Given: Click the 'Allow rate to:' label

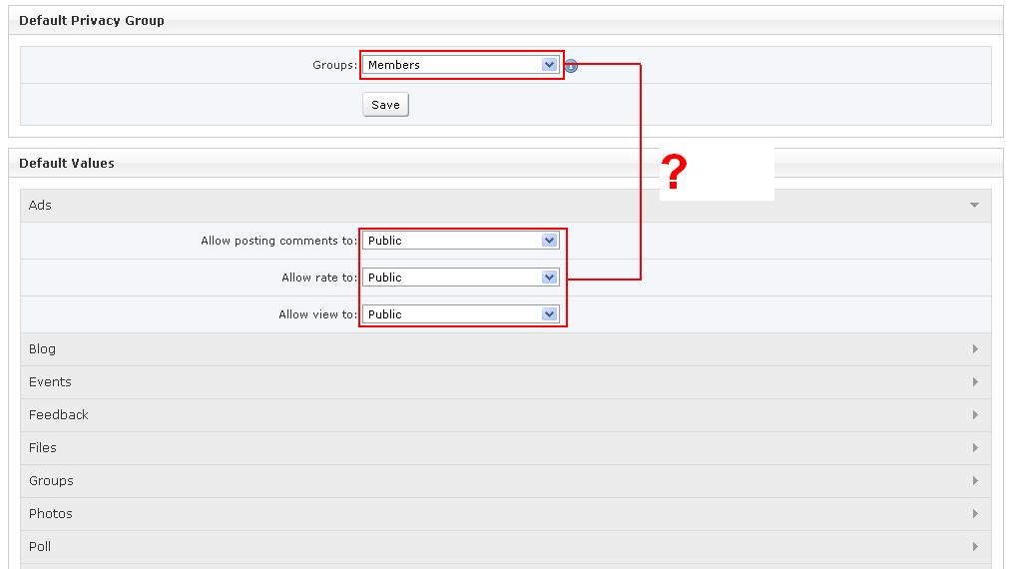Looking at the screenshot, I should click(x=319, y=278).
